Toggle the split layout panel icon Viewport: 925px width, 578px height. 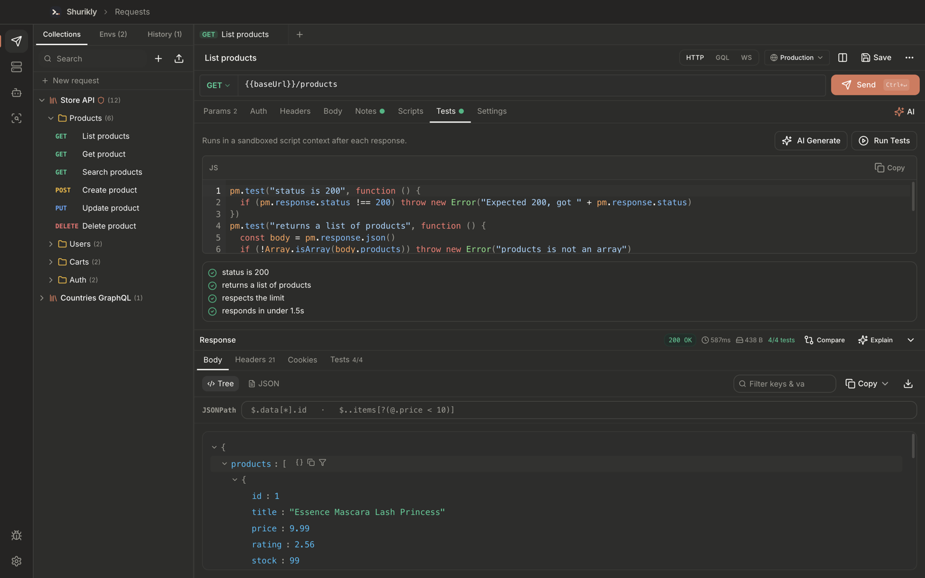tap(842, 58)
